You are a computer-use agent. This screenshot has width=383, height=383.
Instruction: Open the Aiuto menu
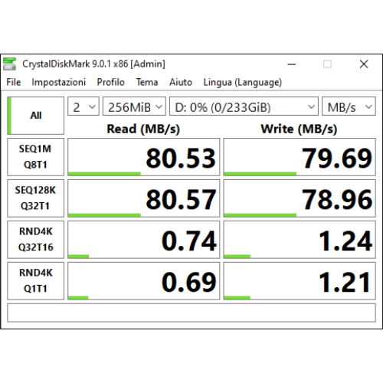tap(181, 82)
